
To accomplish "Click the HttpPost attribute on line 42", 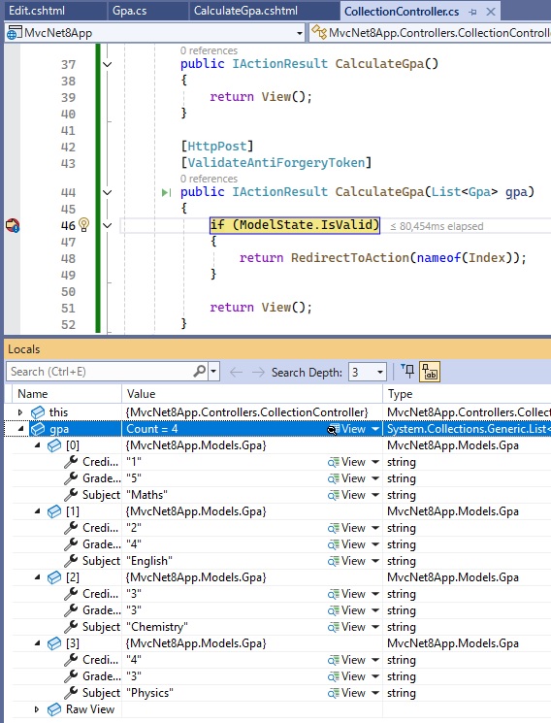I will 217,147.
